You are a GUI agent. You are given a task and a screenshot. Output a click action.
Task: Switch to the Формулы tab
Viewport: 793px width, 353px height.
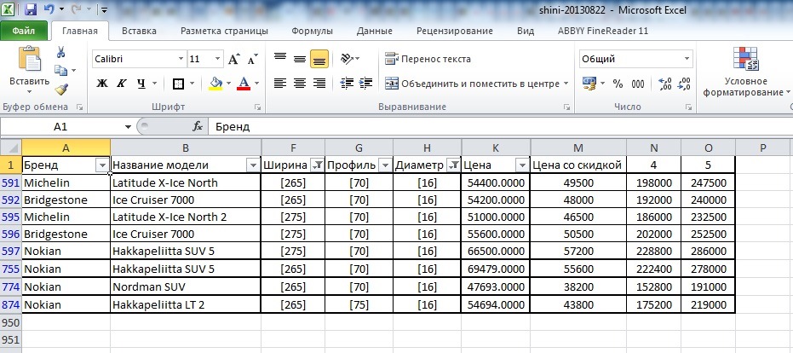click(312, 31)
